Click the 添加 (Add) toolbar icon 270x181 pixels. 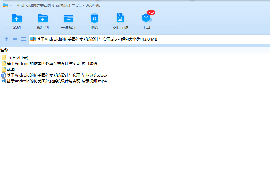pos(17,18)
